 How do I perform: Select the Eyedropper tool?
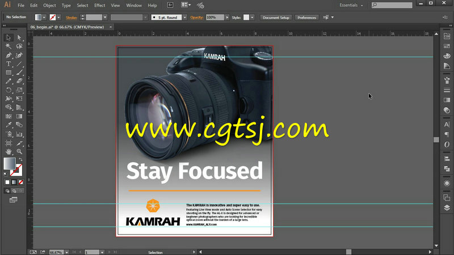pyautogui.click(x=9, y=125)
